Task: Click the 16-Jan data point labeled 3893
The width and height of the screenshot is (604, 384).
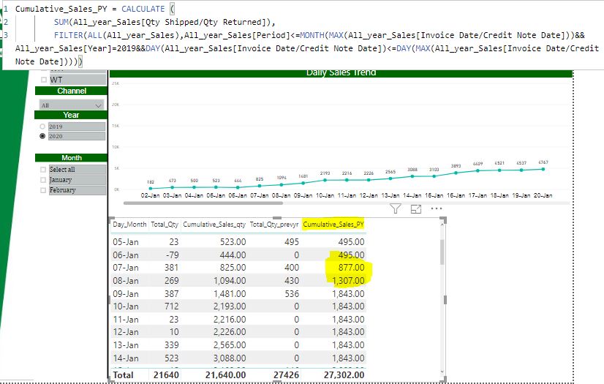Action: click(x=456, y=173)
